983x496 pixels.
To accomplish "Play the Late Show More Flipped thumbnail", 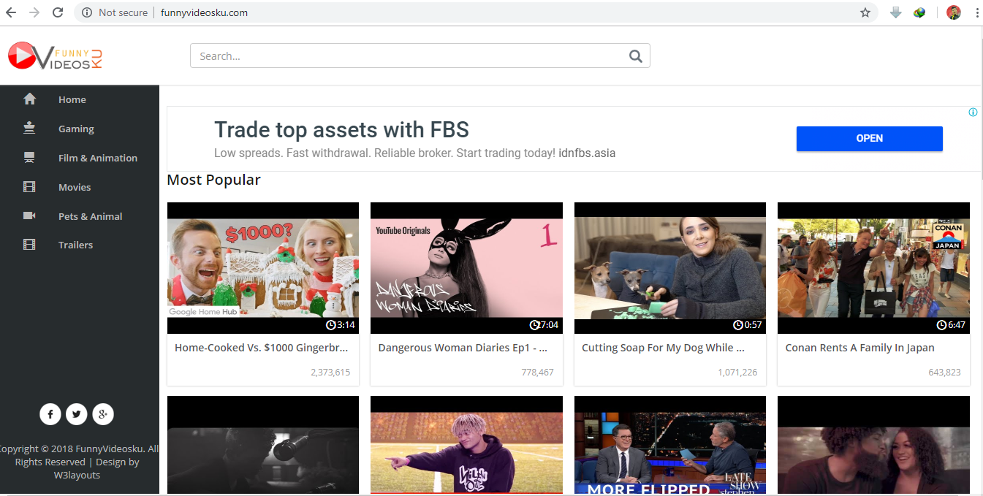I will 670,446.
